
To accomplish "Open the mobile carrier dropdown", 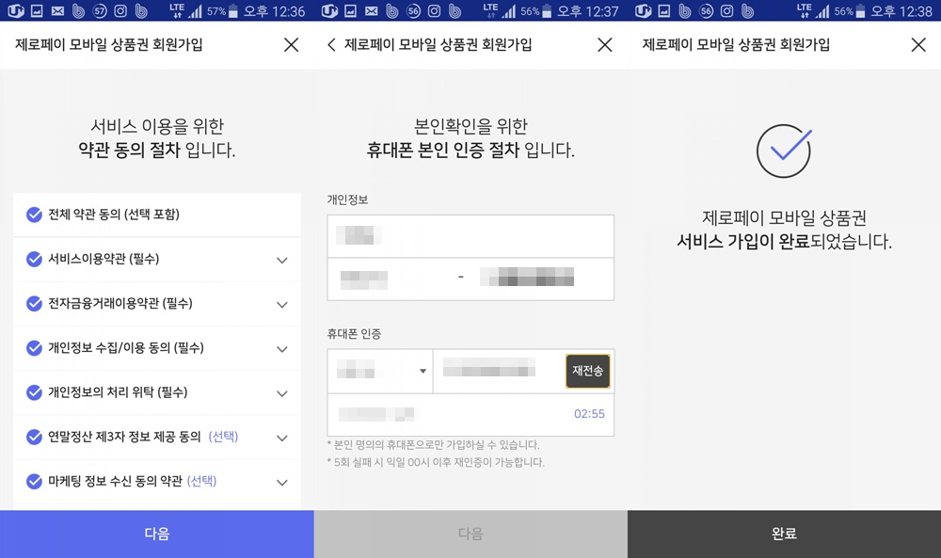I will pos(380,371).
